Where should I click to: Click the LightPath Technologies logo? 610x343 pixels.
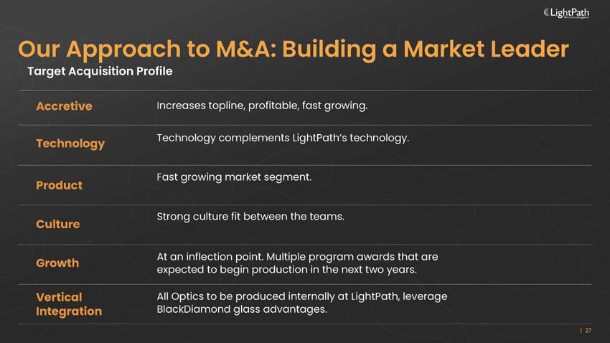(567, 13)
